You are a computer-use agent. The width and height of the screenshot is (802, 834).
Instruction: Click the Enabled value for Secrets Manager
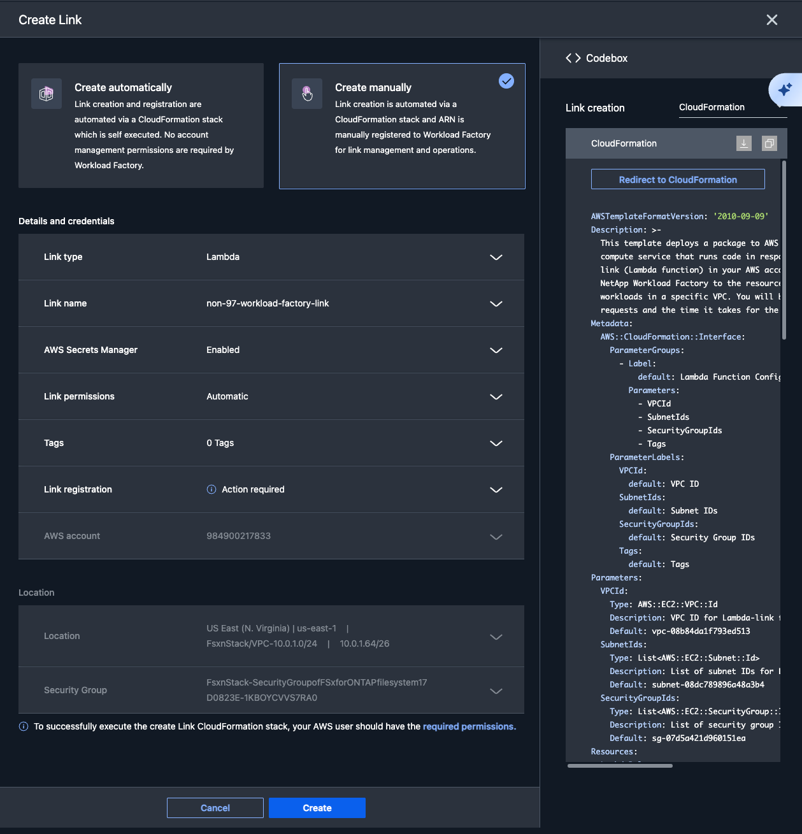(x=223, y=350)
